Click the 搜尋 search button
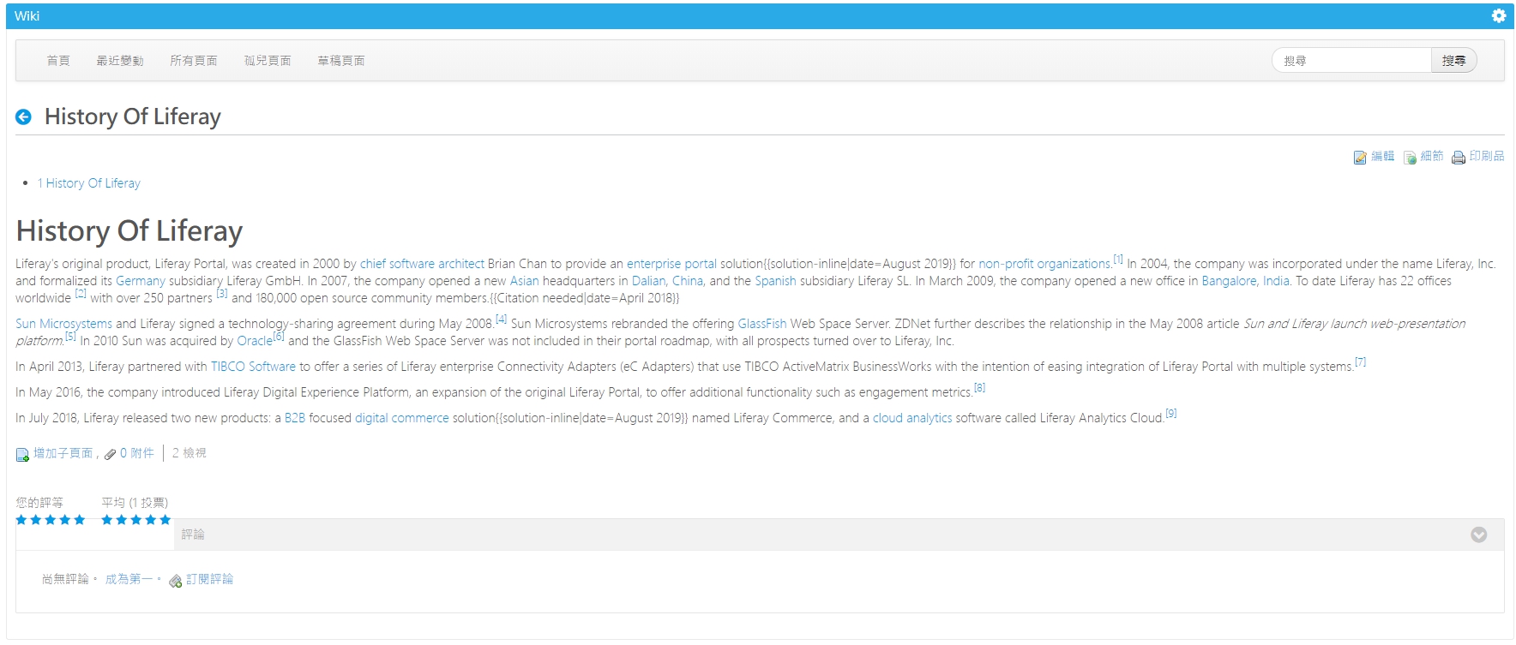Viewport: 1516px width, 645px height. (x=1453, y=61)
